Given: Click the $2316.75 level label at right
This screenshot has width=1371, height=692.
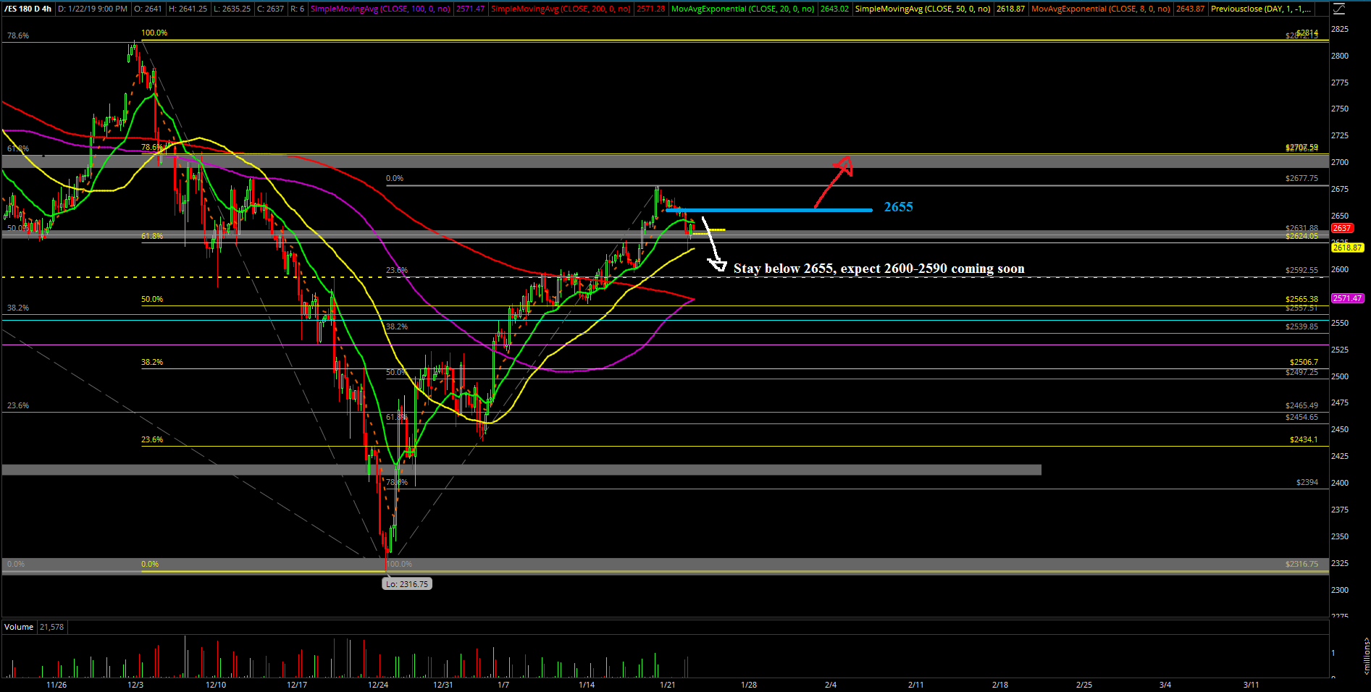Looking at the screenshot, I should (1301, 564).
